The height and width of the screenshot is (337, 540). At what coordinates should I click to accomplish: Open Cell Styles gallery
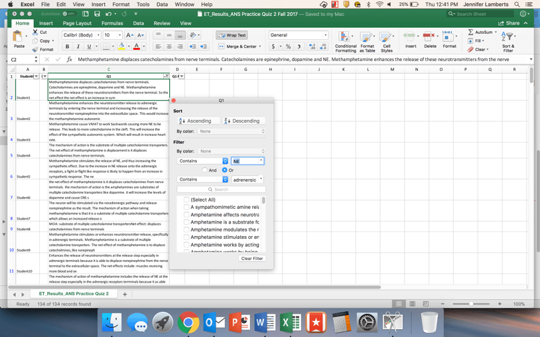point(386,42)
